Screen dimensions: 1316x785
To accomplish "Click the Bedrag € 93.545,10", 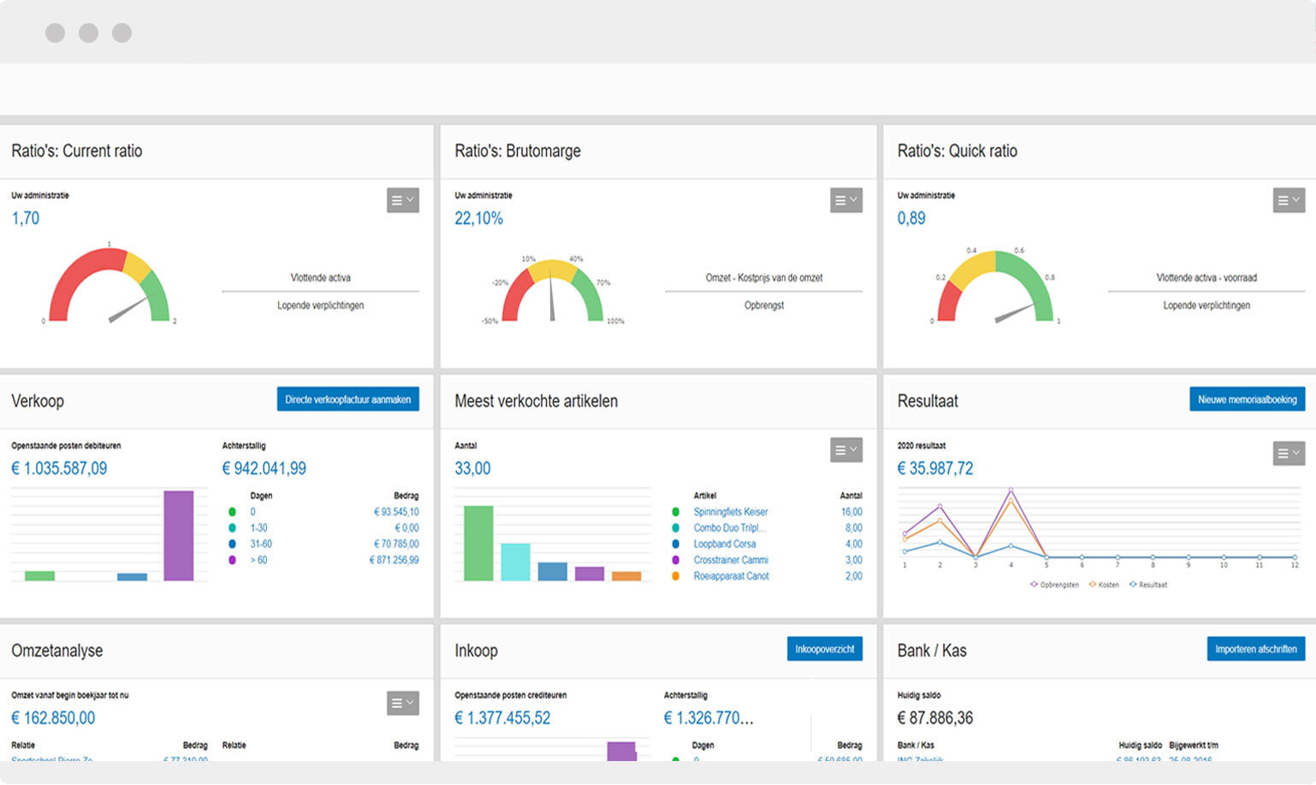I will (396, 511).
